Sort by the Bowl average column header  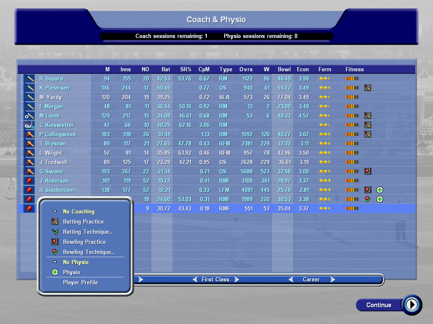tap(284, 70)
